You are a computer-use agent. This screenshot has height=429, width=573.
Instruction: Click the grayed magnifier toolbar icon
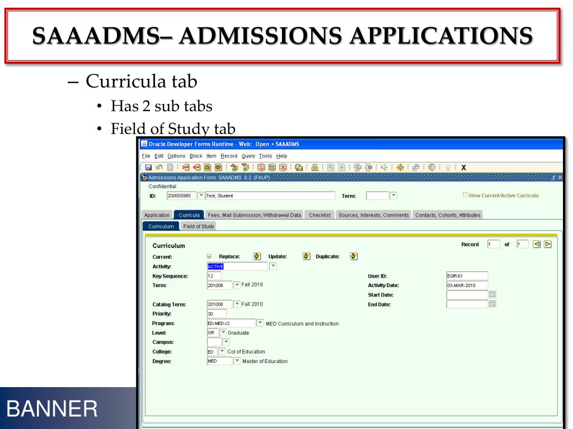point(331,168)
